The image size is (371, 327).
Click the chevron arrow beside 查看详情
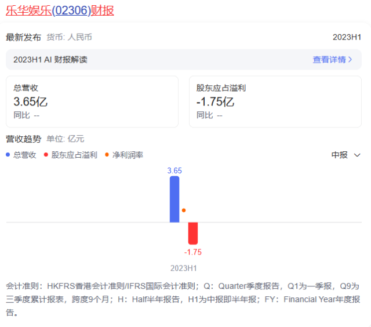click(x=350, y=60)
